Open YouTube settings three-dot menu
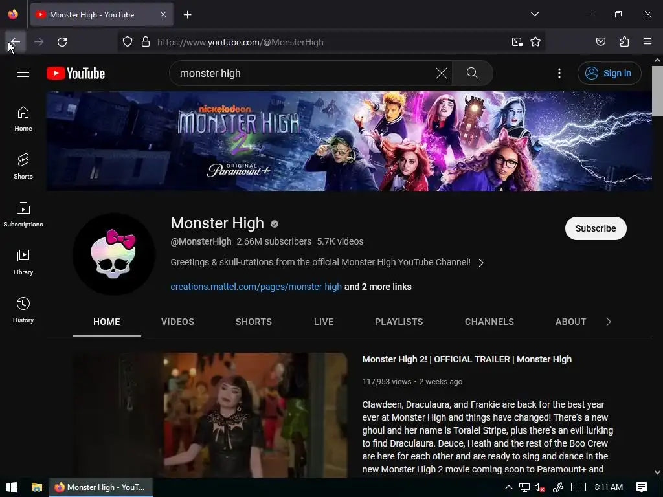This screenshot has width=663, height=497. click(559, 73)
